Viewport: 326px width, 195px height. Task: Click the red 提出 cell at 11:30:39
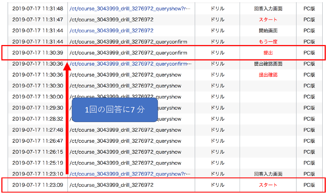tap(268, 53)
